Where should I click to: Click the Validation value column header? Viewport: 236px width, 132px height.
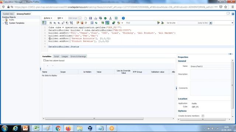coord(160,72)
